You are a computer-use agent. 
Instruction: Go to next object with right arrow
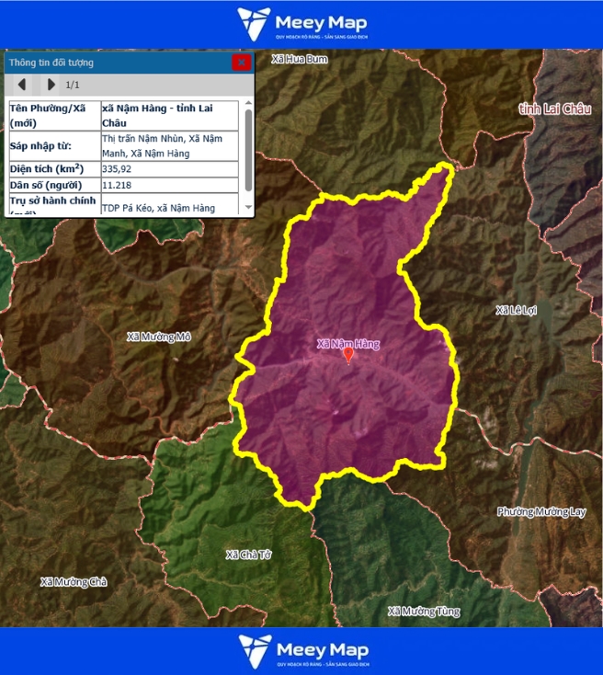point(51,85)
